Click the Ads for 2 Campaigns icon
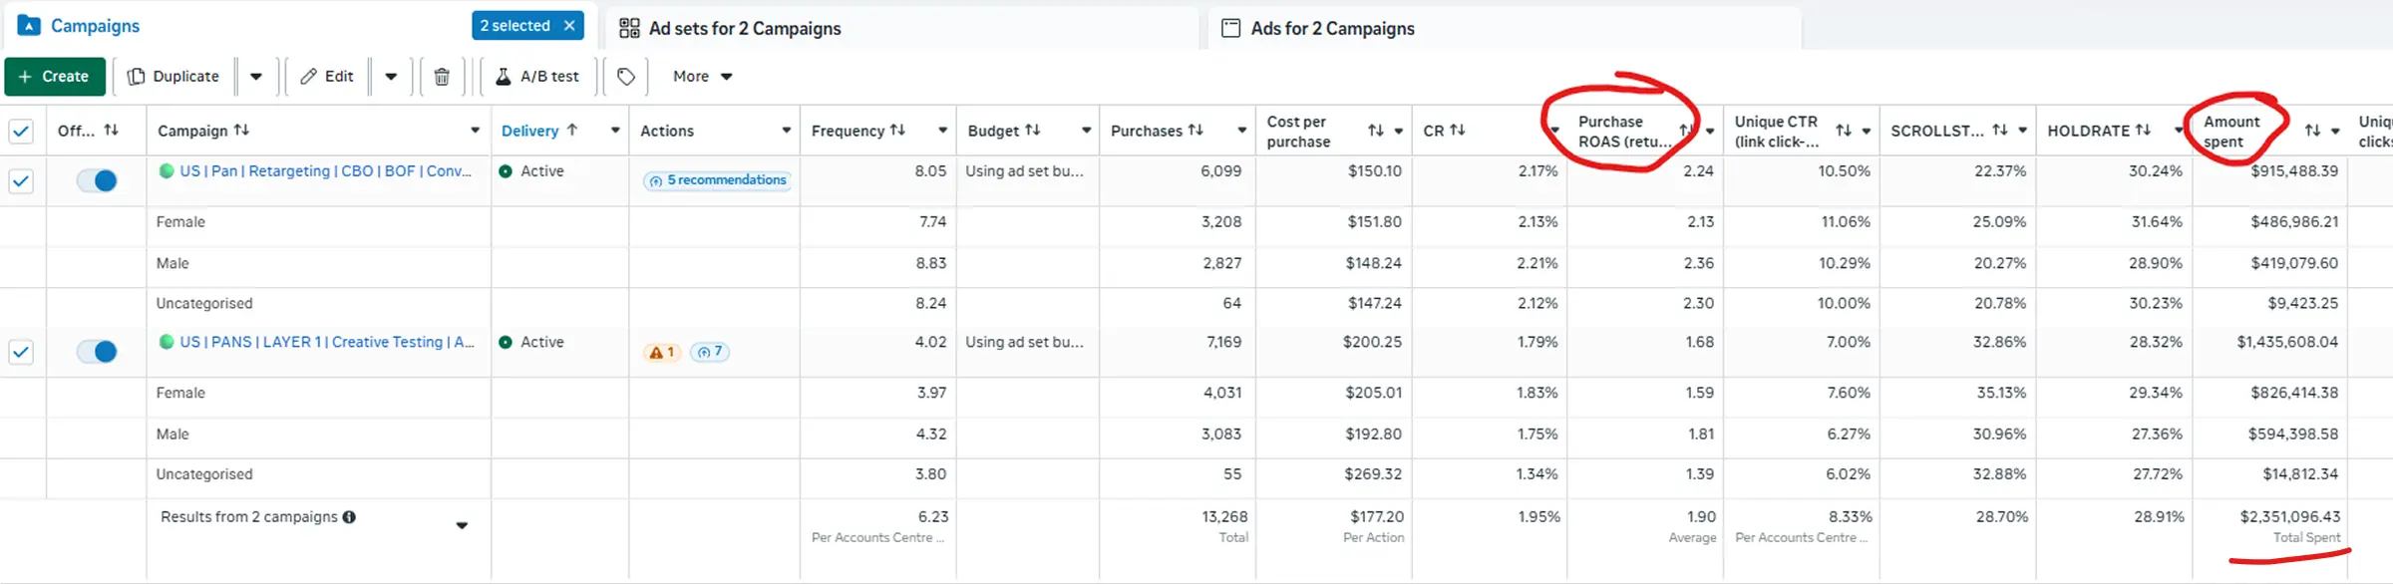 (1231, 28)
